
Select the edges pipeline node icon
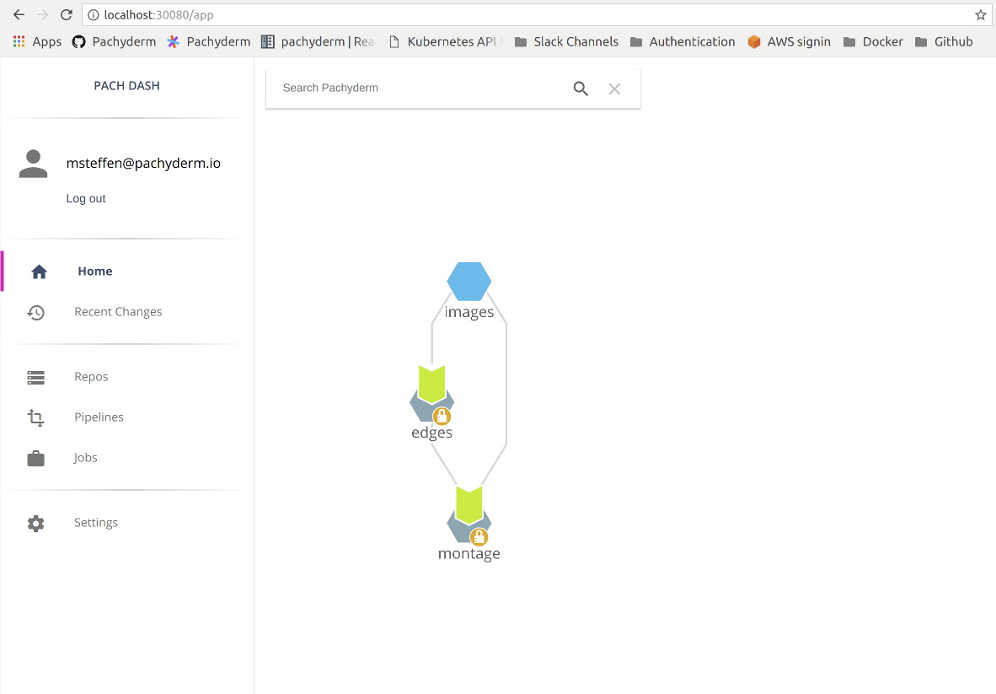pos(431,389)
